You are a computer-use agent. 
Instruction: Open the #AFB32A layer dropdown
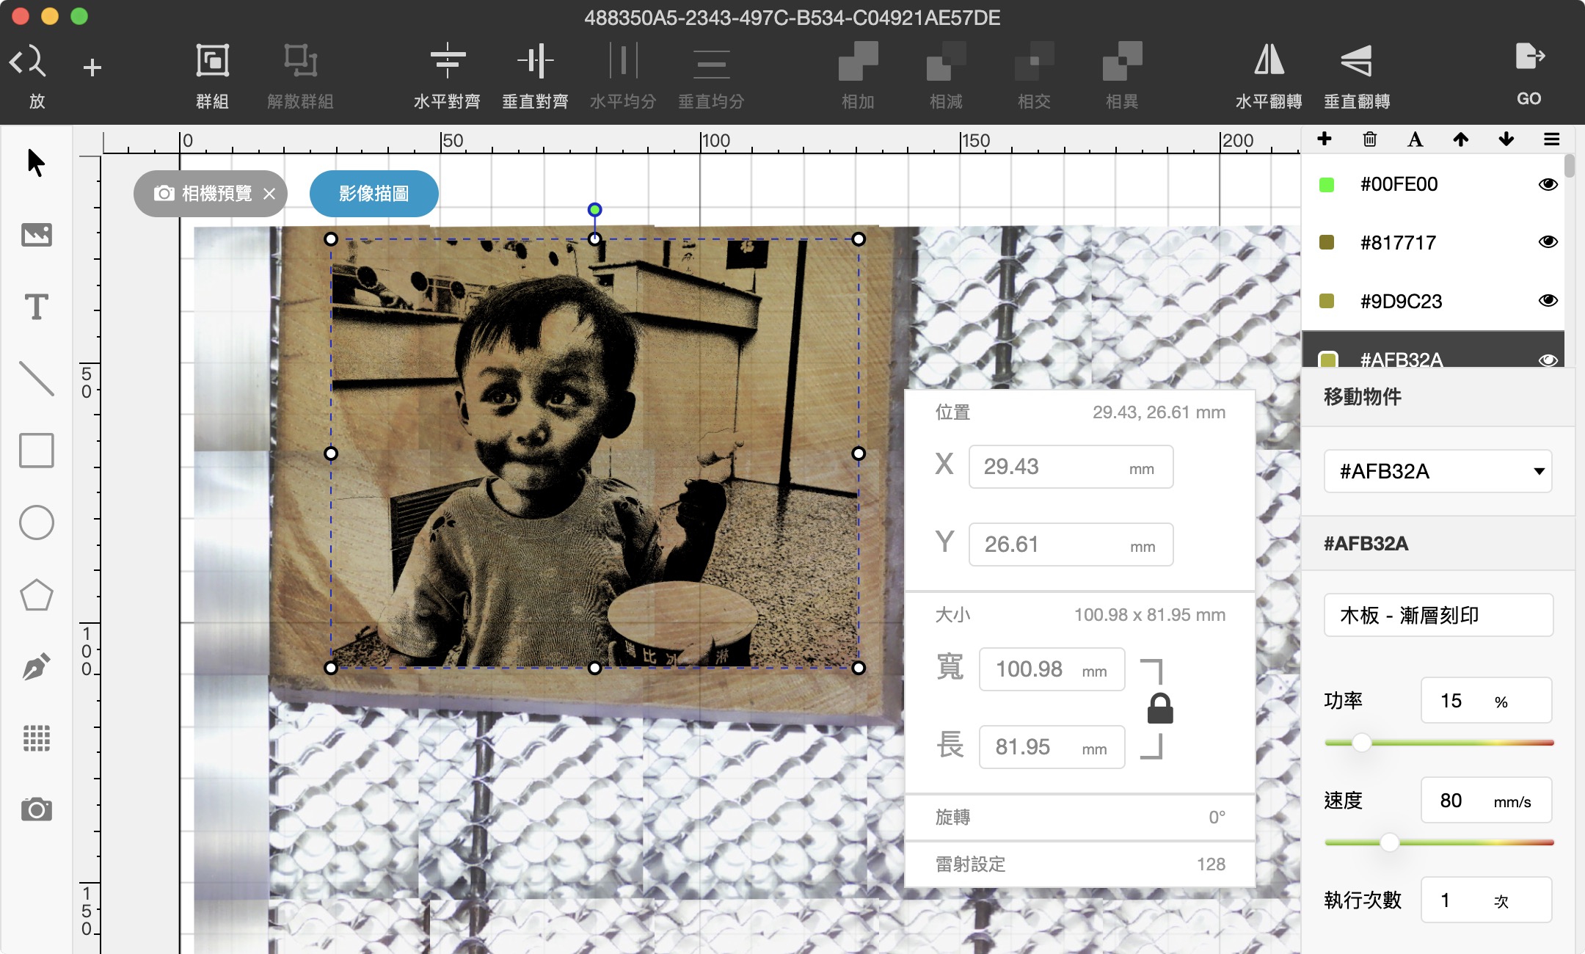click(1438, 471)
